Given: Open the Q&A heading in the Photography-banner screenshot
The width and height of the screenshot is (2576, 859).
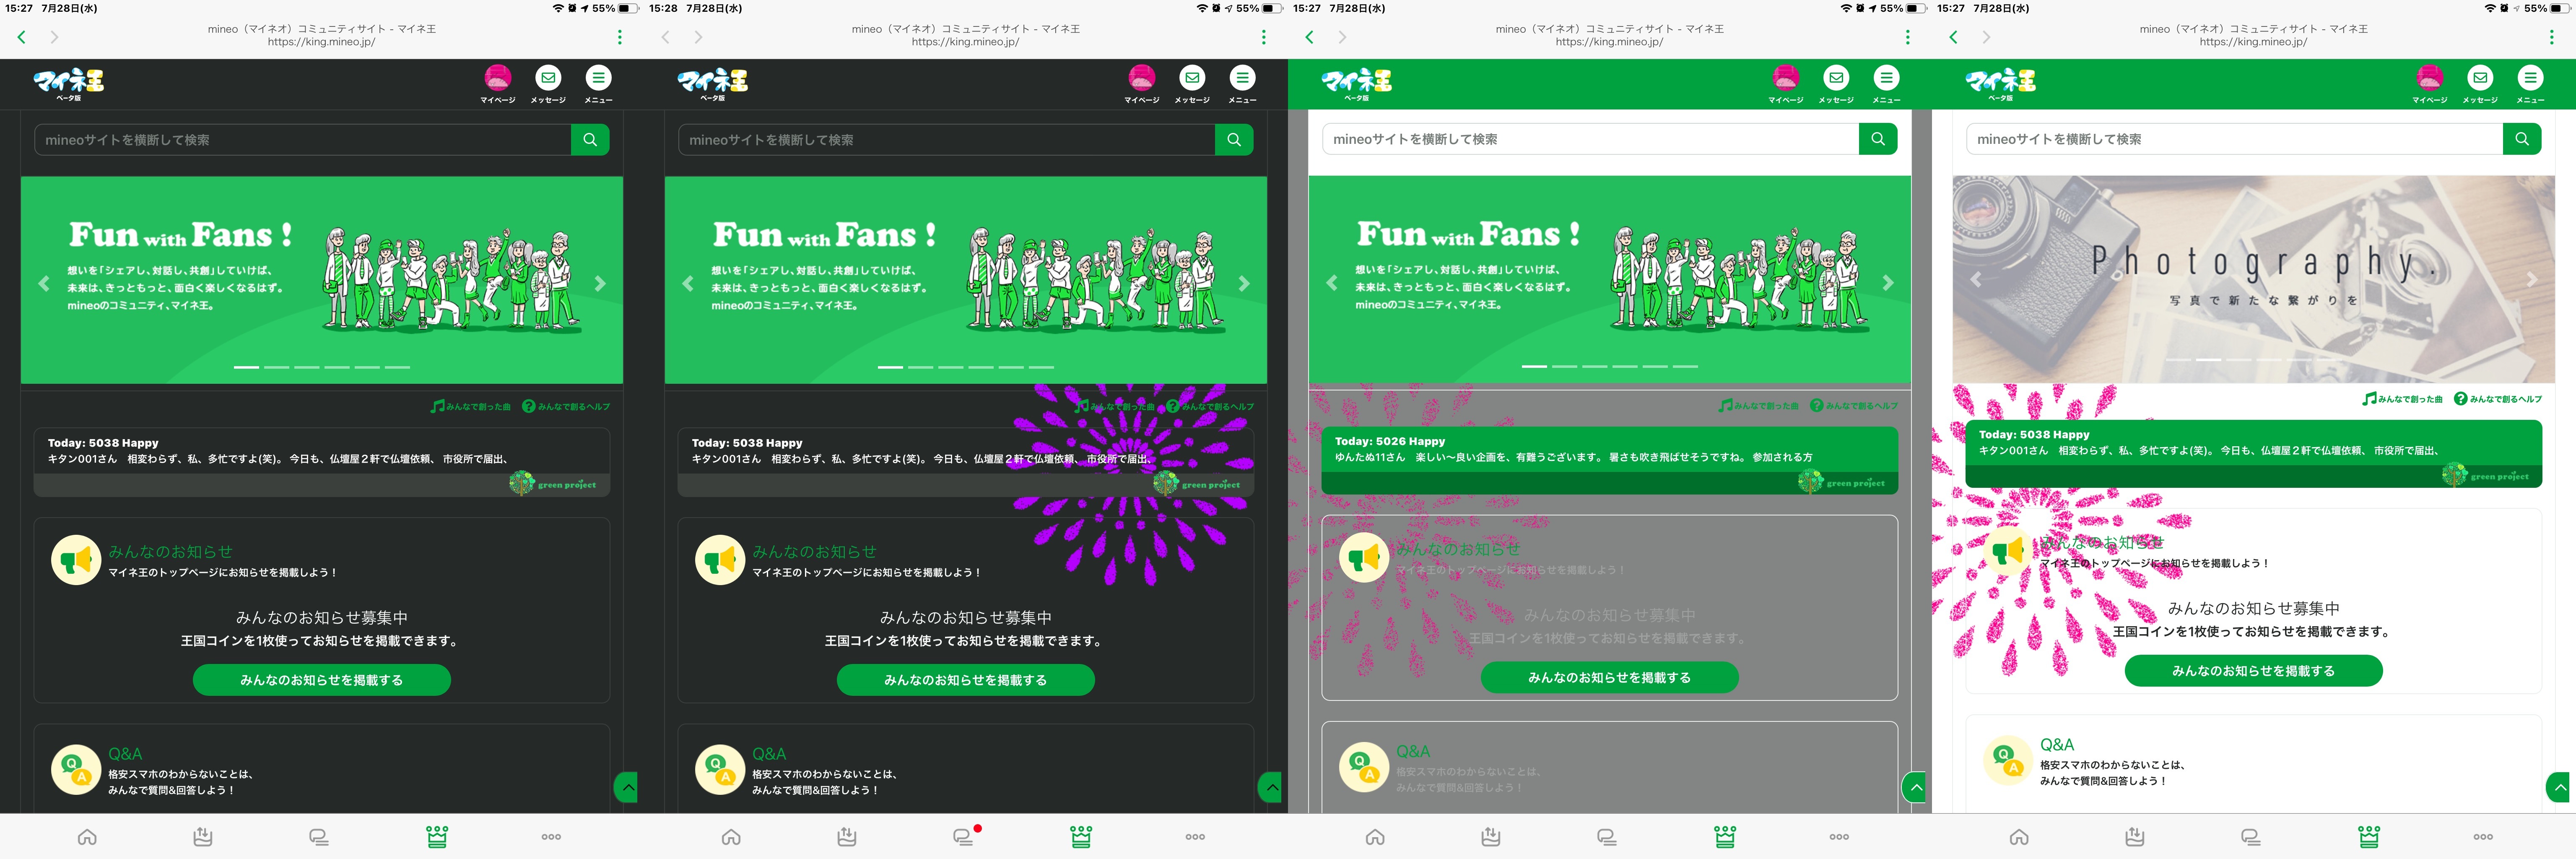Looking at the screenshot, I should pyautogui.click(x=2057, y=745).
